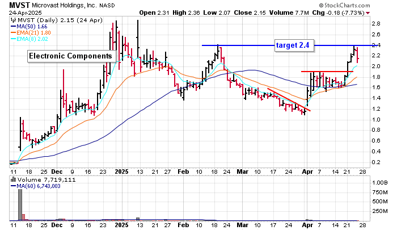
Task: Click the 2.0 price axis label
Action: (375, 66)
